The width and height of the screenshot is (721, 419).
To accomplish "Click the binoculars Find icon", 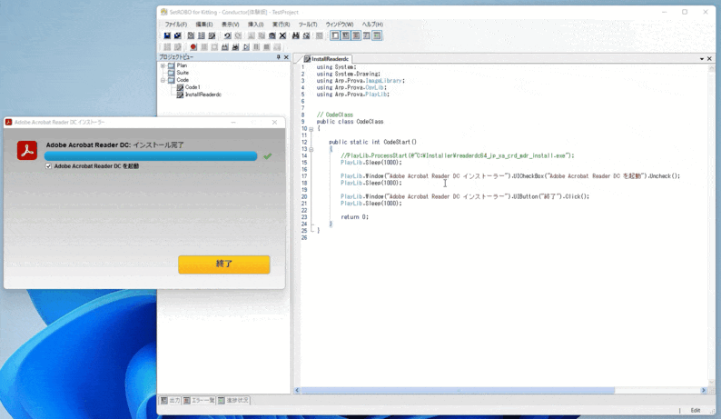I will (x=296, y=35).
